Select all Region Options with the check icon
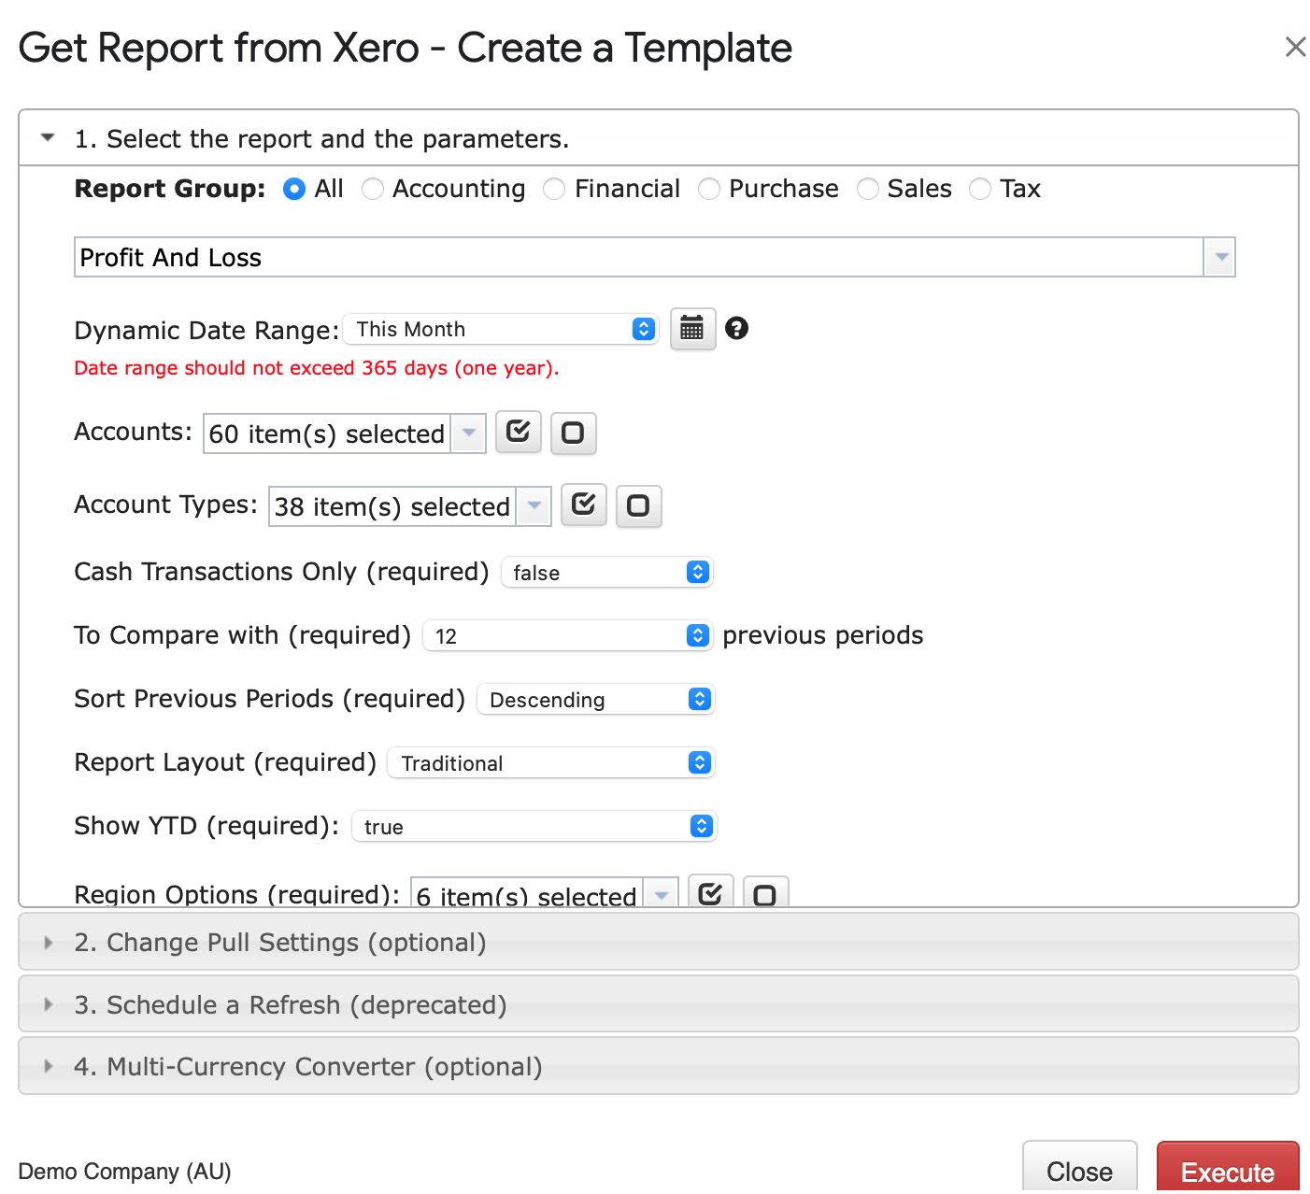 pos(710,892)
